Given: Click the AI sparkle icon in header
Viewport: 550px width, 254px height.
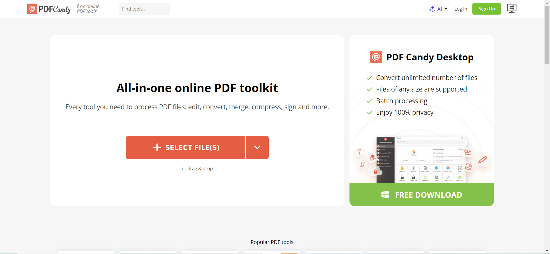Looking at the screenshot, I should click(x=432, y=9).
